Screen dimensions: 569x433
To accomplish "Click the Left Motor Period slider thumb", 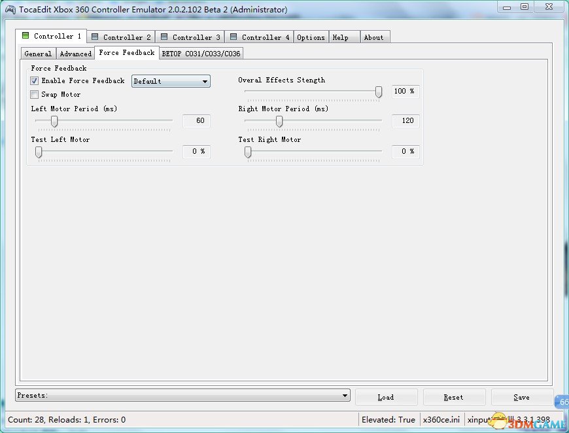I will 54,122.
